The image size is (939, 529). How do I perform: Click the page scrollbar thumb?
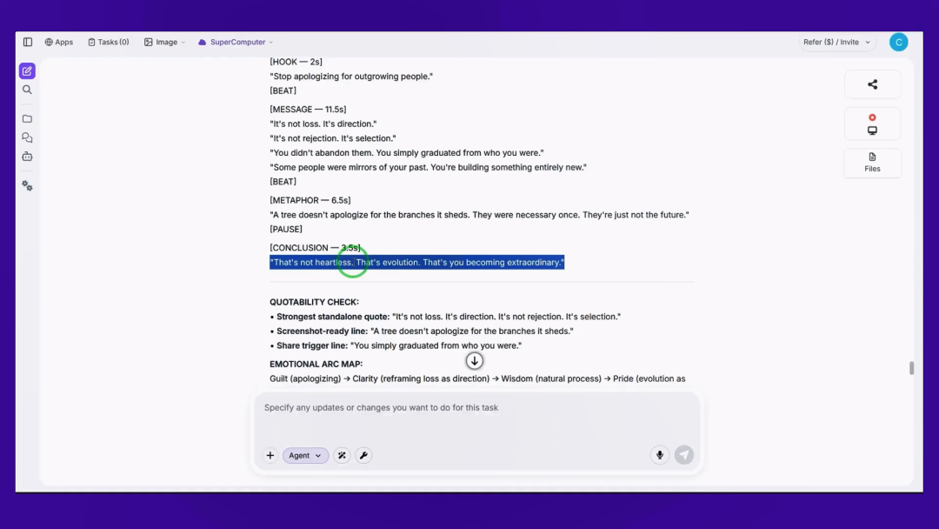point(911,368)
